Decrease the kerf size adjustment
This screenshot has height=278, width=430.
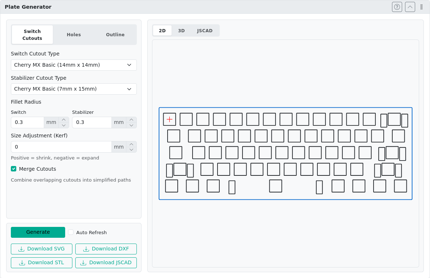click(x=131, y=150)
